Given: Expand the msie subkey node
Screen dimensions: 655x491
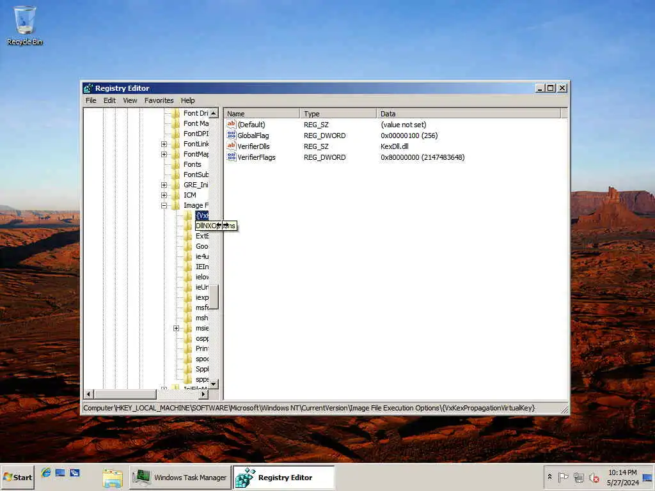Looking at the screenshot, I should [x=177, y=328].
